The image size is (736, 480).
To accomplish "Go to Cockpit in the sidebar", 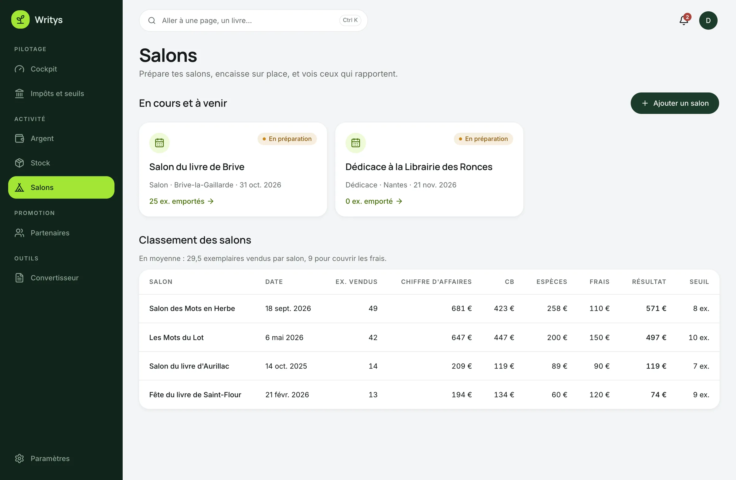I will click(x=61, y=69).
